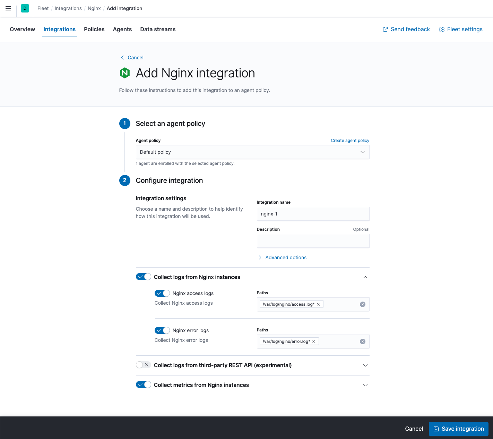Click the back chevron next to Cancel
This screenshot has height=439, width=493.
tap(122, 57)
